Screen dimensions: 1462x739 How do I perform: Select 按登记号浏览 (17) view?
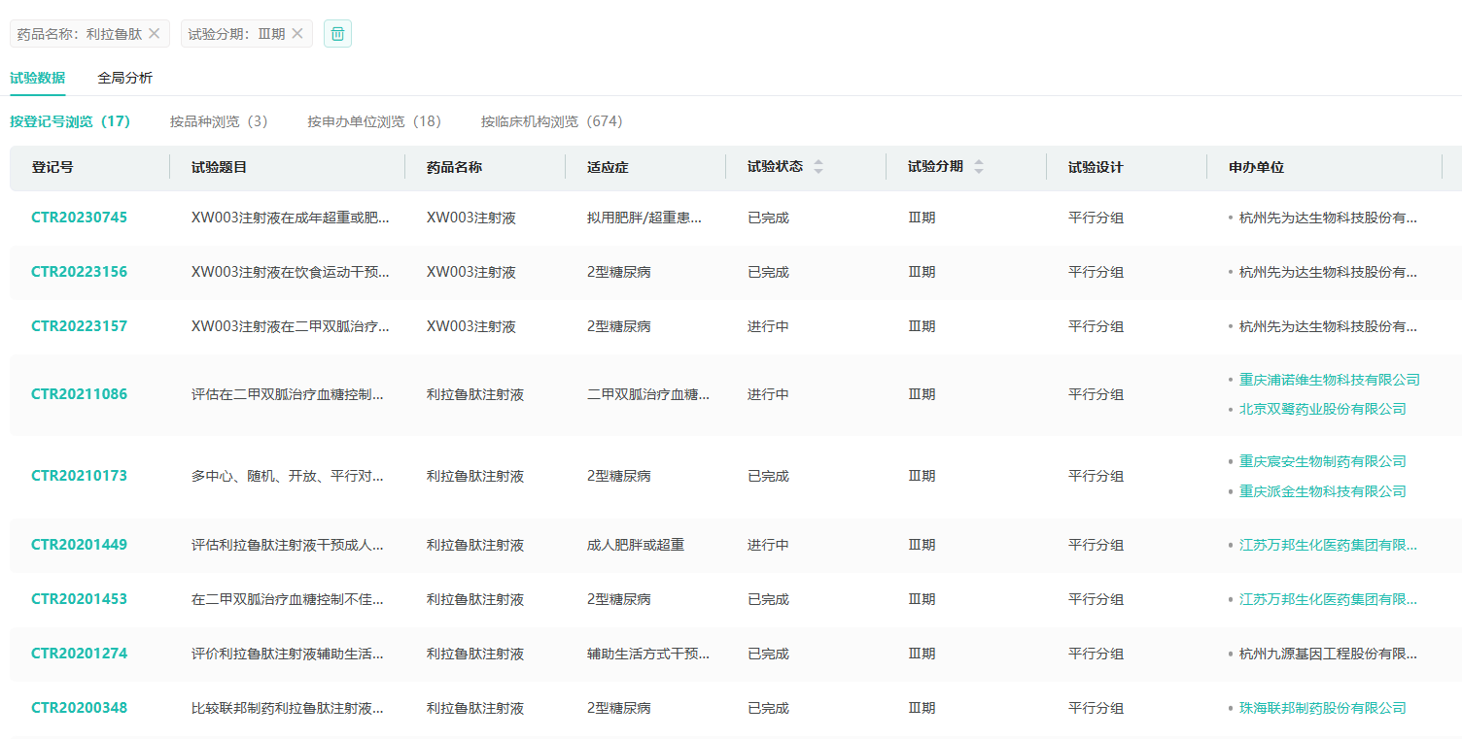point(70,121)
